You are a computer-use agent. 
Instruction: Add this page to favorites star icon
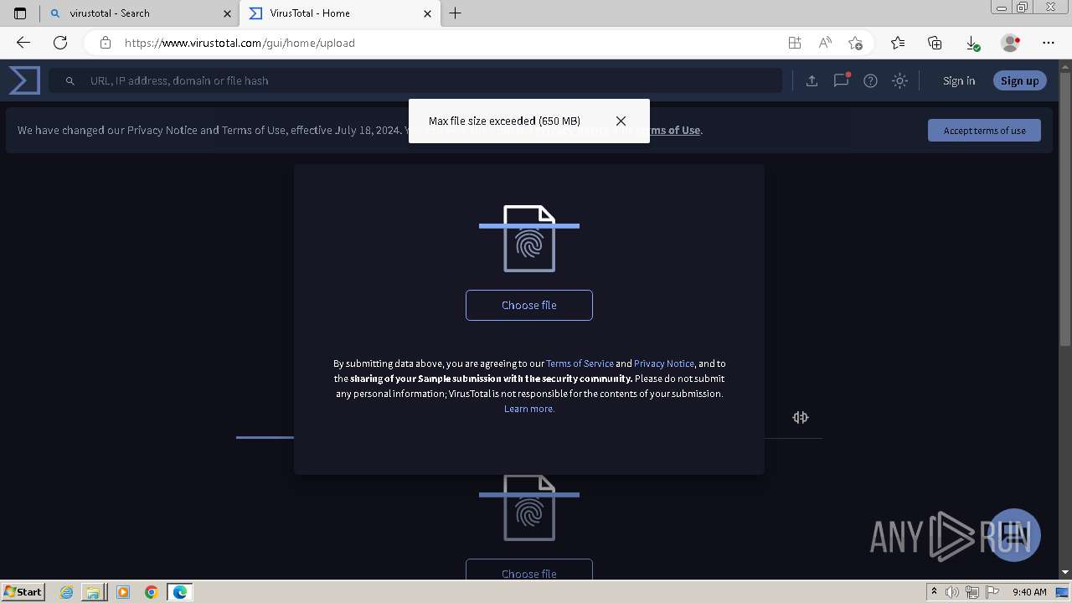pyautogui.click(x=855, y=43)
